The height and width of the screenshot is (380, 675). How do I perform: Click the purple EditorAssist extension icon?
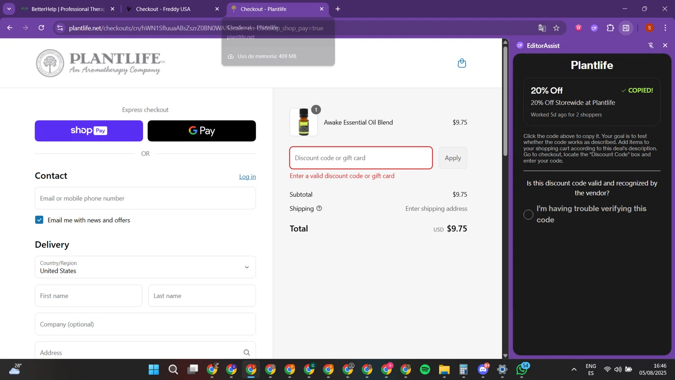pos(594,28)
